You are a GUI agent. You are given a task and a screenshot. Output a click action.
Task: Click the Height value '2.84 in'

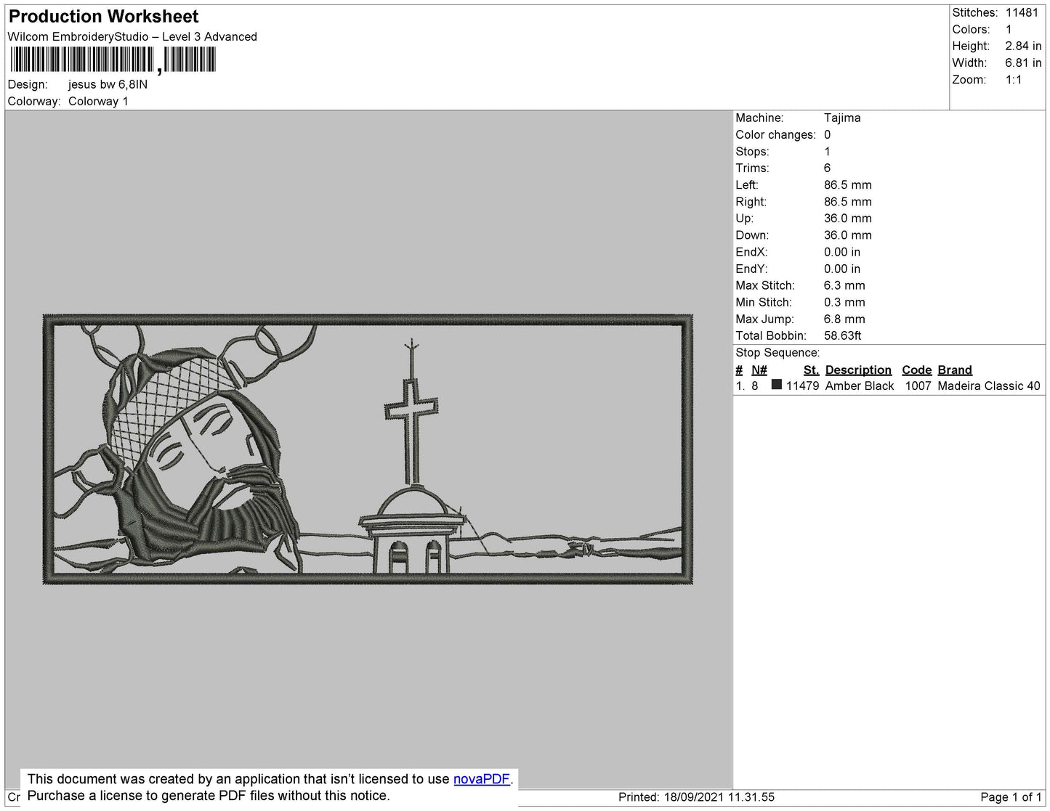(1023, 46)
